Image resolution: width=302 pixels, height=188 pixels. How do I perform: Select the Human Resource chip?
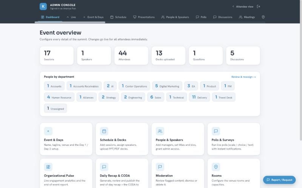click(x=59, y=97)
